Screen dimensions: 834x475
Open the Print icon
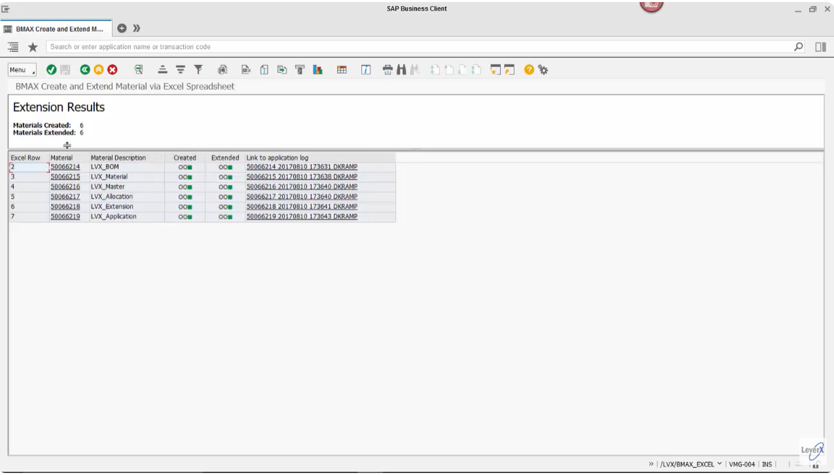(x=387, y=69)
